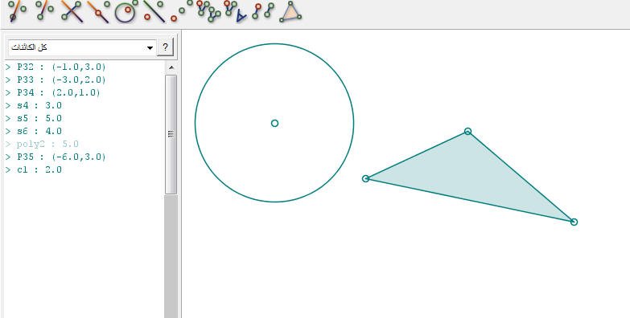Select the line with orange midpoint tool
Viewport: 630px width, 318px height.
tap(99, 10)
